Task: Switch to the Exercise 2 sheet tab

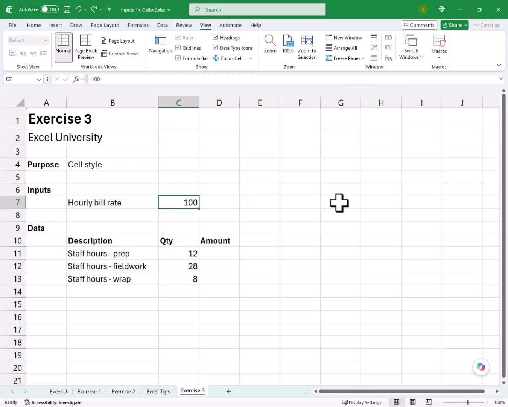Action: click(123, 392)
